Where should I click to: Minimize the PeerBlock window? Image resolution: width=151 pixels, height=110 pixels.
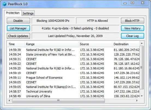(125, 3)
